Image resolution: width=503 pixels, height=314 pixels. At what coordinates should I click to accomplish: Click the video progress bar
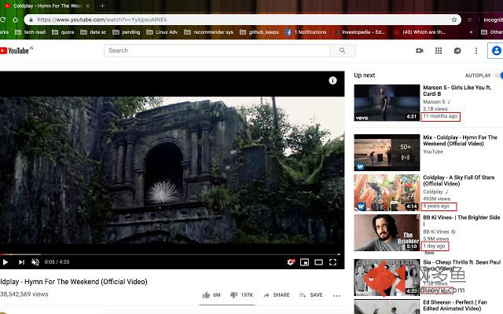tap(170, 254)
